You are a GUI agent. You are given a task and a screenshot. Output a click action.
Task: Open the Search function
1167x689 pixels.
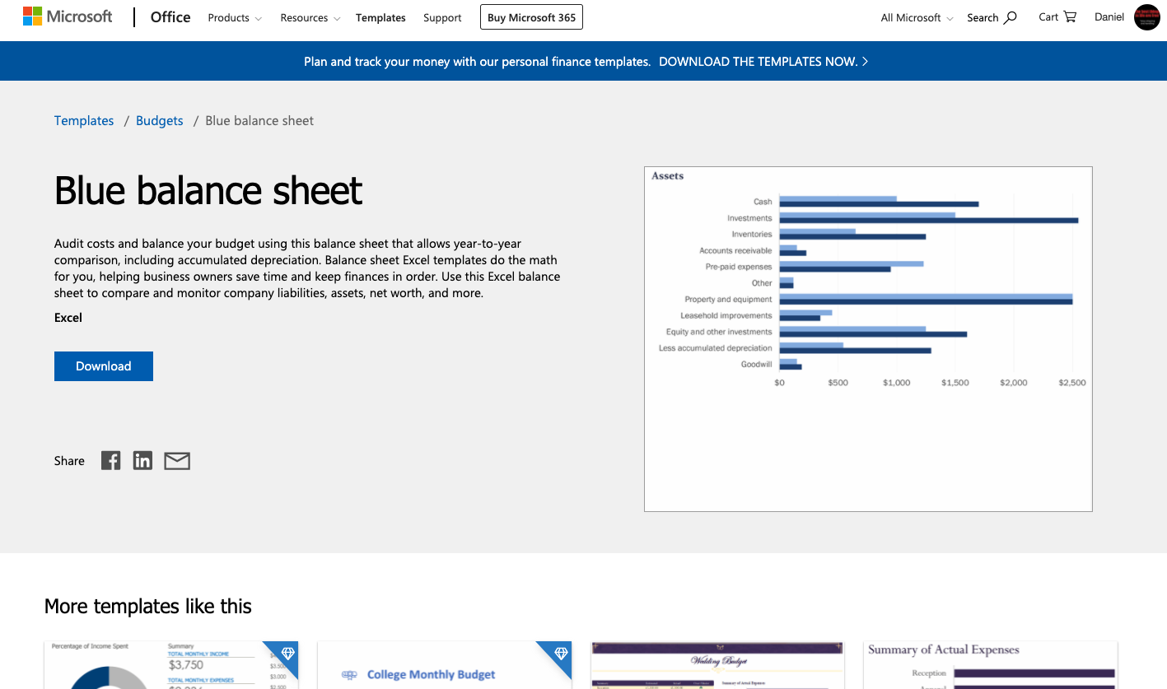pos(992,17)
